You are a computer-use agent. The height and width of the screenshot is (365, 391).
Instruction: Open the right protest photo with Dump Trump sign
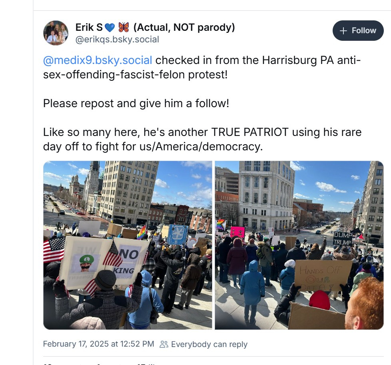click(x=299, y=245)
